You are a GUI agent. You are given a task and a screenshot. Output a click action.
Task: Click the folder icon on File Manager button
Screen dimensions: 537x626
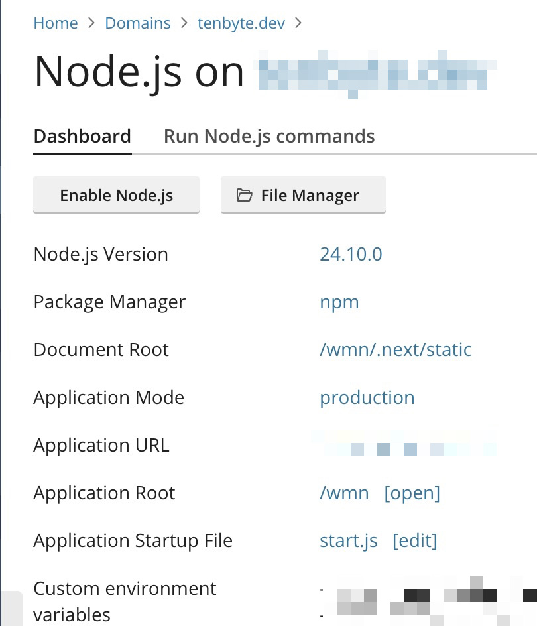click(x=245, y=196)
